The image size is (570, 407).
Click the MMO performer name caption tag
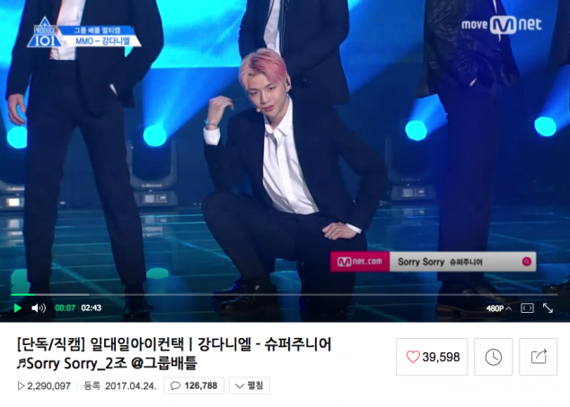point(101,40)
